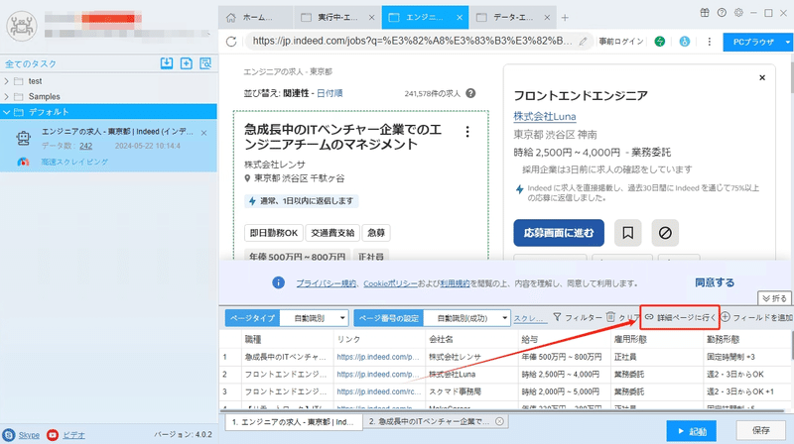Click the data table horizontal scrollbar
Image resolution: width=794 pixels, height=444 pixels.
(504, 410)
